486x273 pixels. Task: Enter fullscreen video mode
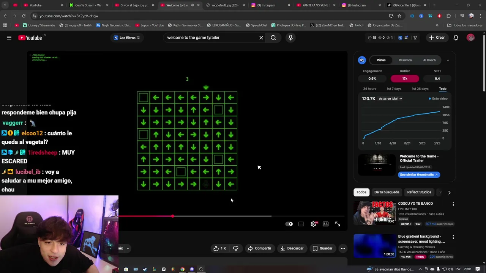pos(338,224)
